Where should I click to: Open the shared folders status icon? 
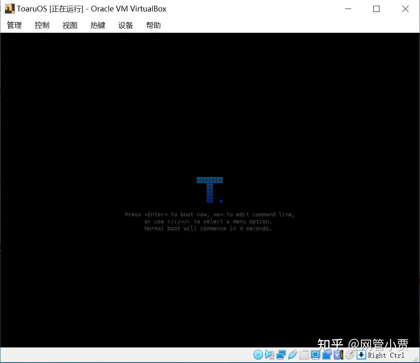coord(304,354)
